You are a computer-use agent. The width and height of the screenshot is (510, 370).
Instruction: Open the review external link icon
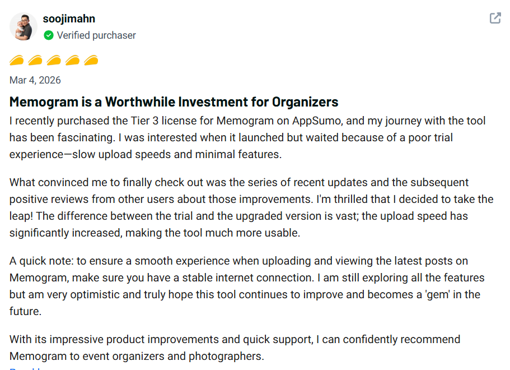(495, 18)
